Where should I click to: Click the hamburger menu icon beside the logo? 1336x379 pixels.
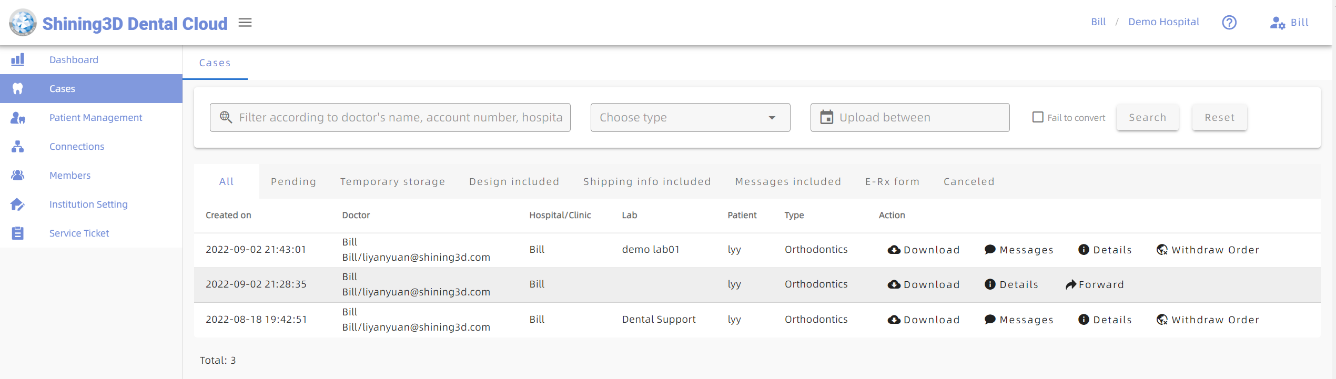pyautogui.click(x=245, y=23)
